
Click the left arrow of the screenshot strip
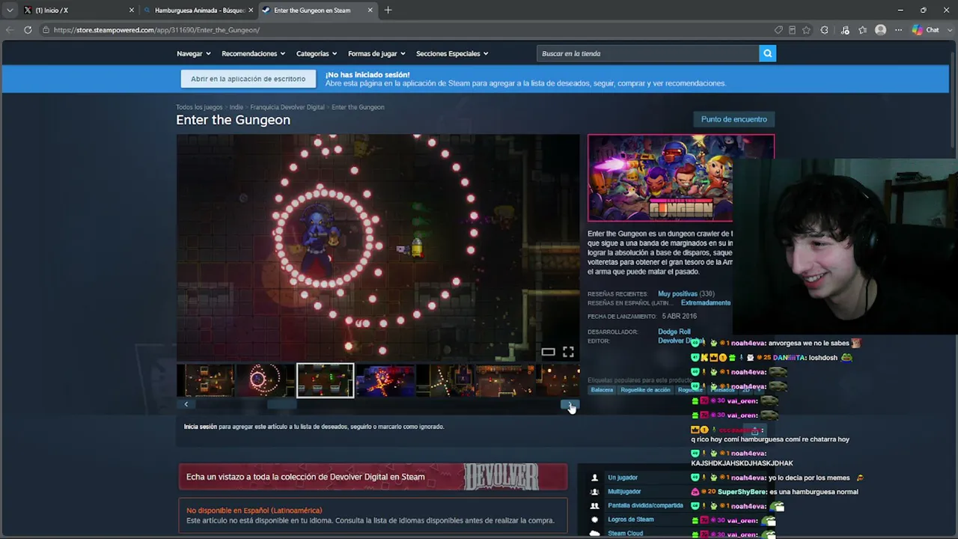(x=186, y=404)
